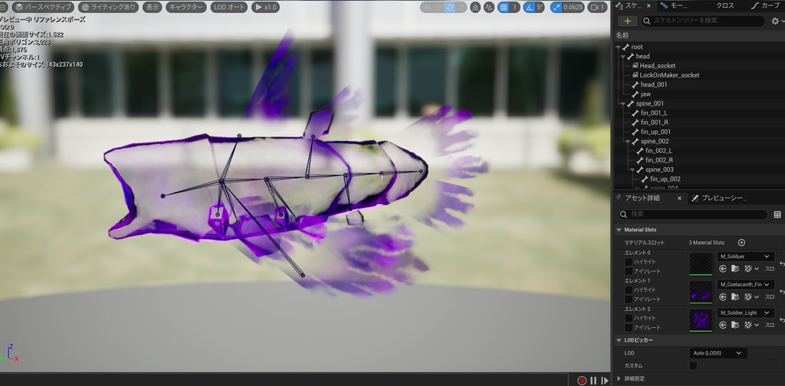Screen dimensions: 785x386
Task: Enable アイソレート for エレメント 2
Action: click(x=629, y=328)
